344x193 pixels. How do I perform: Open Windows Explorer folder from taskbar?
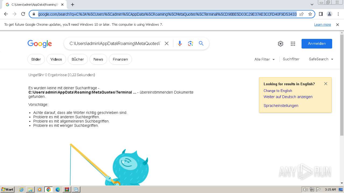(30, 190)
